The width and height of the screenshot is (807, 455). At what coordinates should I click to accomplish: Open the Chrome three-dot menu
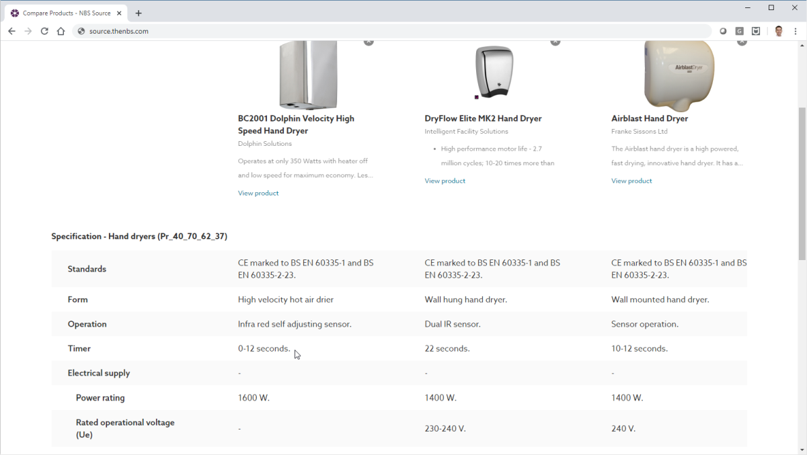796,31
